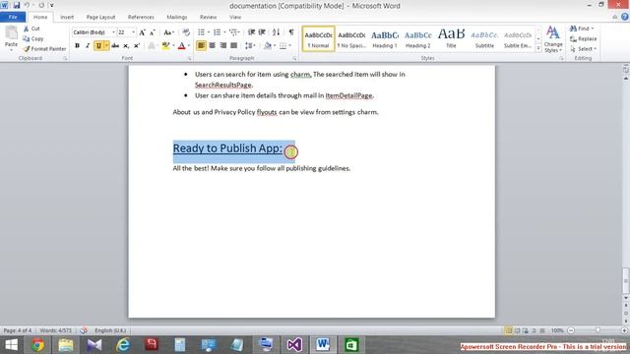Click the Undo arrow in quick access toolbar
This screenshot has width=630, height=354.
click(28, 5)
